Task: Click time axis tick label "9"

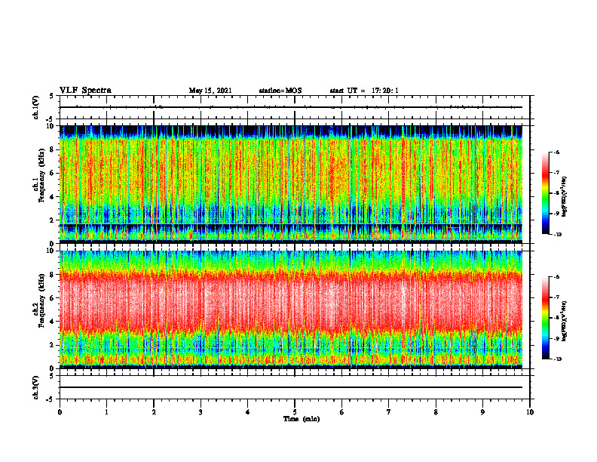Action: 482,412
